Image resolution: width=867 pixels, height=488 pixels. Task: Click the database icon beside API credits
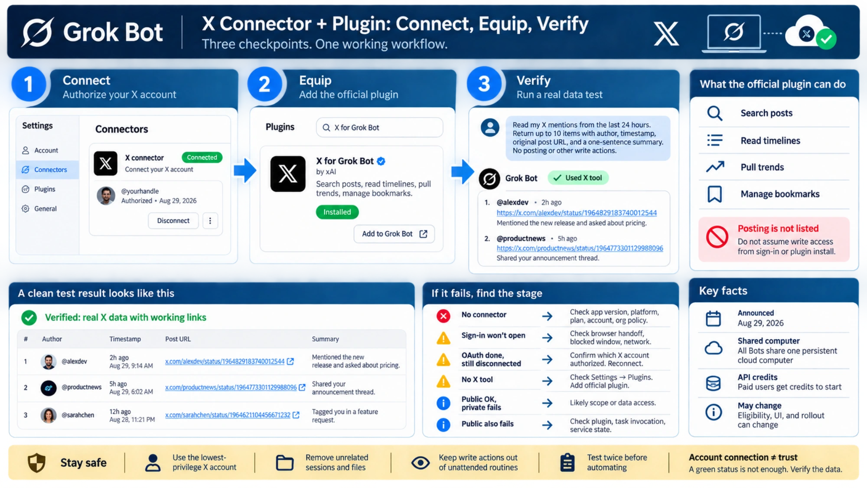coord(713,383)
